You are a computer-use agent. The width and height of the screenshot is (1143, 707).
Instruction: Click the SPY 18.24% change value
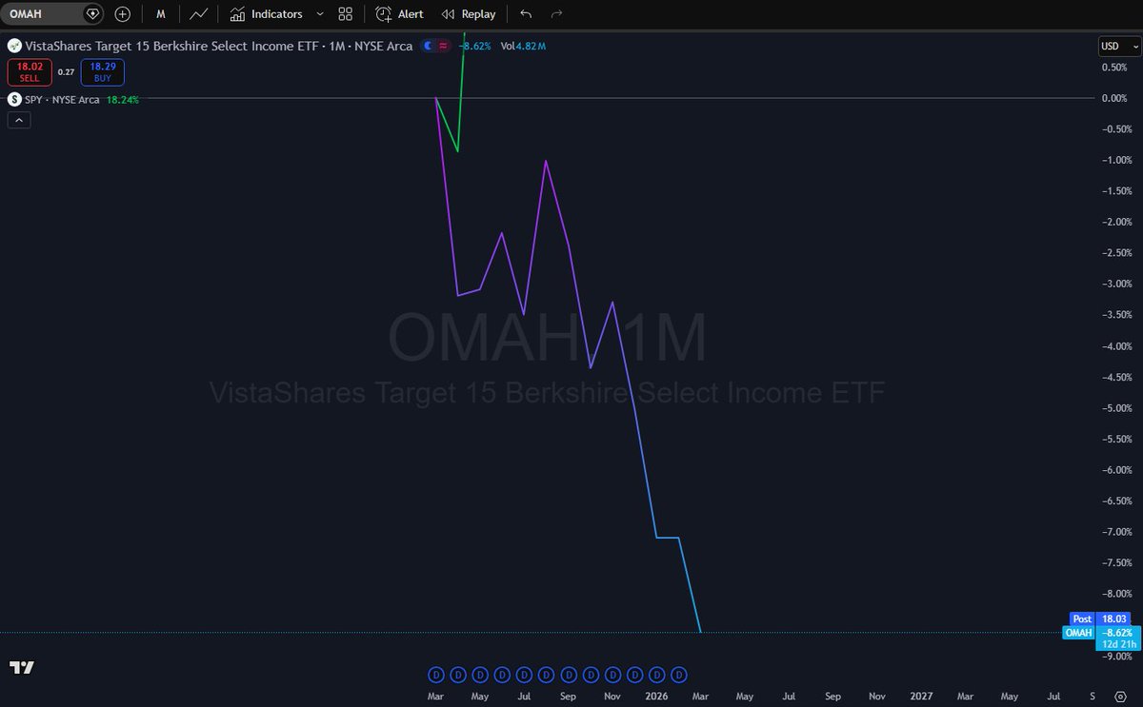tap(122, 99)
